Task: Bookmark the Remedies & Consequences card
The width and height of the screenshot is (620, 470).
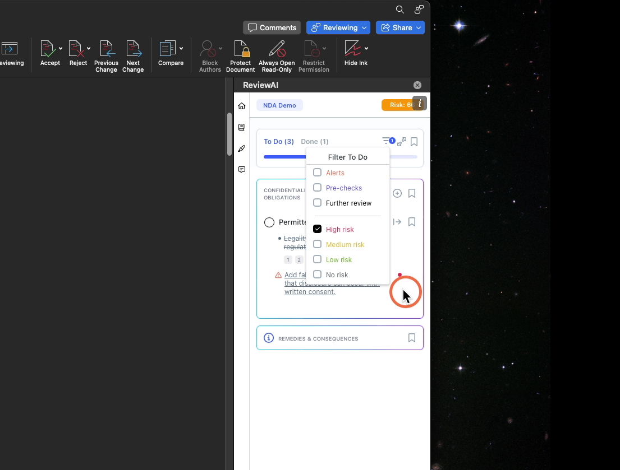Action: click(x=412, y=338)
